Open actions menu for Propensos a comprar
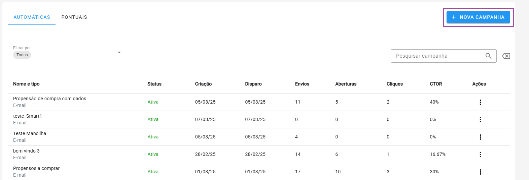Screen dimensions: 529x180 click(x=480, y=172)
